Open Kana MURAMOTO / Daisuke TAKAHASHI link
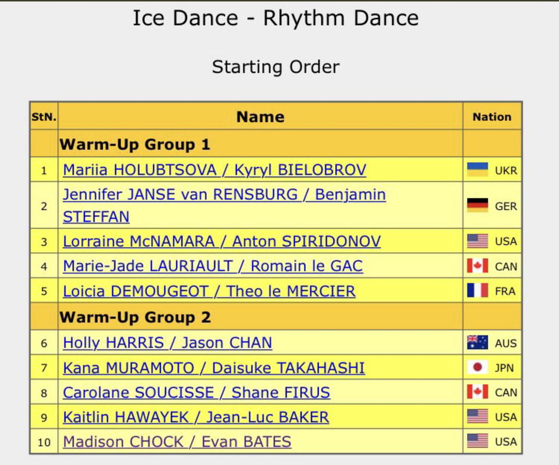Screen dimensions: 559x465 (214, 368)
